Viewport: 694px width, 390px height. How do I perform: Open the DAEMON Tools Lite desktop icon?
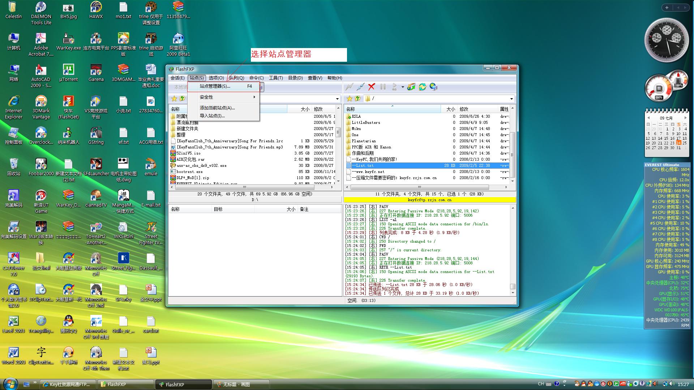coord(41,13)
